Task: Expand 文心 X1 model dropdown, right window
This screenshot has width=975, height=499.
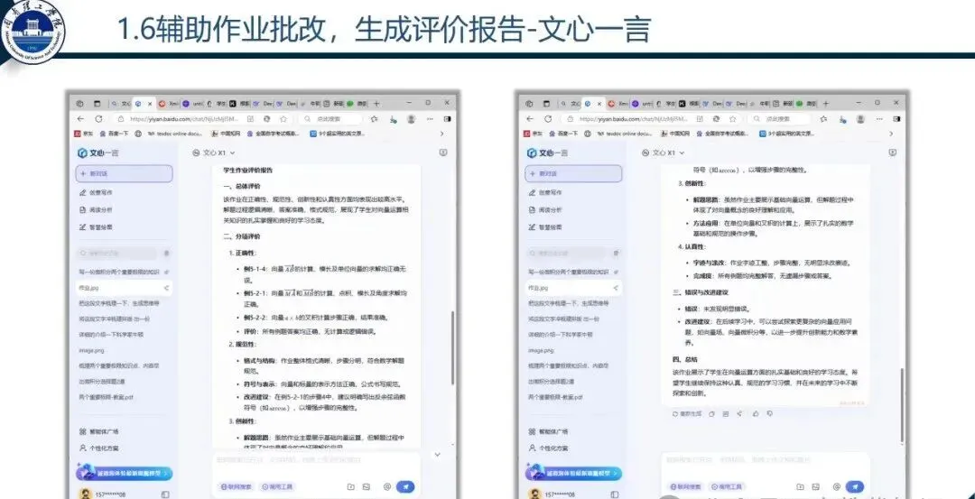Action: coord(664,152)
